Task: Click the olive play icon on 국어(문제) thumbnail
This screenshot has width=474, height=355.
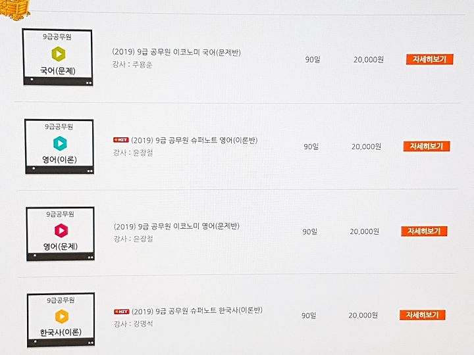Action: click(59, 54)
